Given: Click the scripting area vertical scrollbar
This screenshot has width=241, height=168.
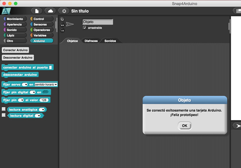Looking at the screenshot, I should pyautogui.click(x=229, y=26).
